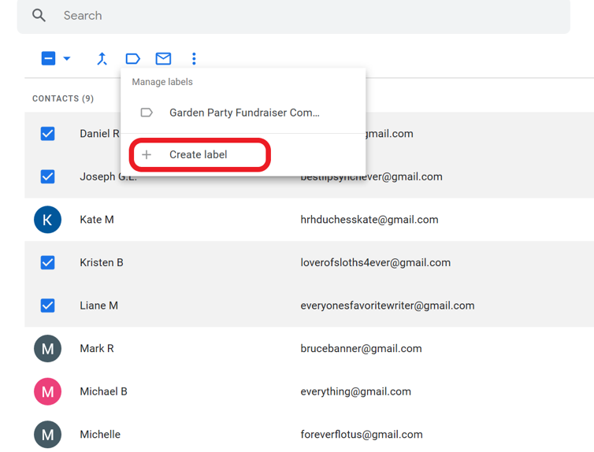Click Kate M's blue avatar
The image size is (594, 452).
[x=47, y=220]
